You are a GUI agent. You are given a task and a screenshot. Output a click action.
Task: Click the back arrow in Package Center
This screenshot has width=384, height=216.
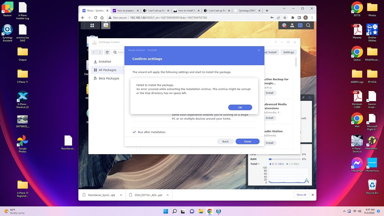point(93,52)
